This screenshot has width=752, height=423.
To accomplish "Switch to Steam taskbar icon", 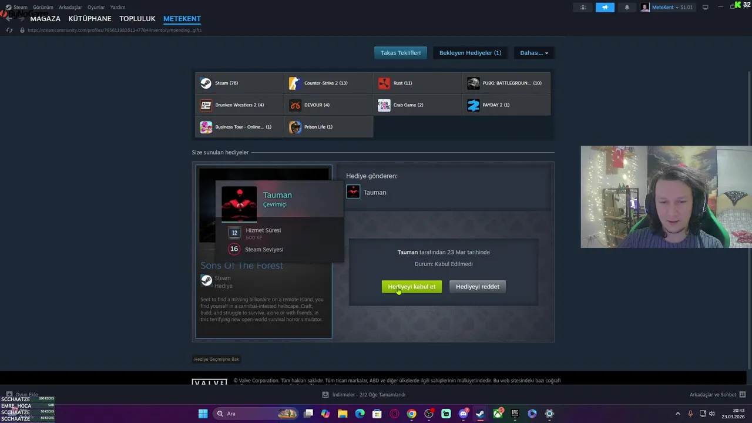I will pyautogui.click(x=480, y=414).
